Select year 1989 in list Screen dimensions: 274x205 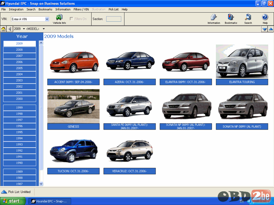(19, 172)
